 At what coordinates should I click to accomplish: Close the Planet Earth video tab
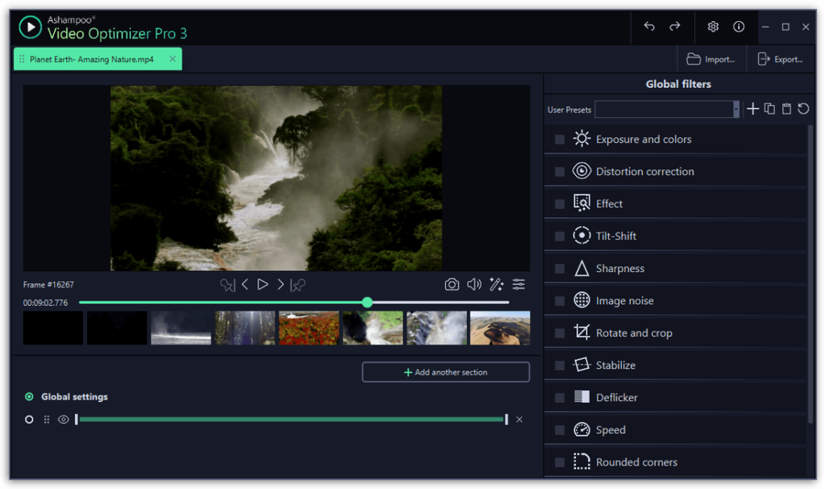point(173,59)
